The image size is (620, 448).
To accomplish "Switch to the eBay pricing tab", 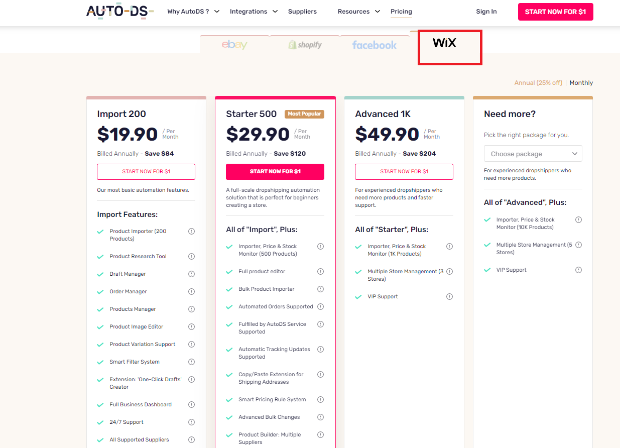I will tap(234, 45).
